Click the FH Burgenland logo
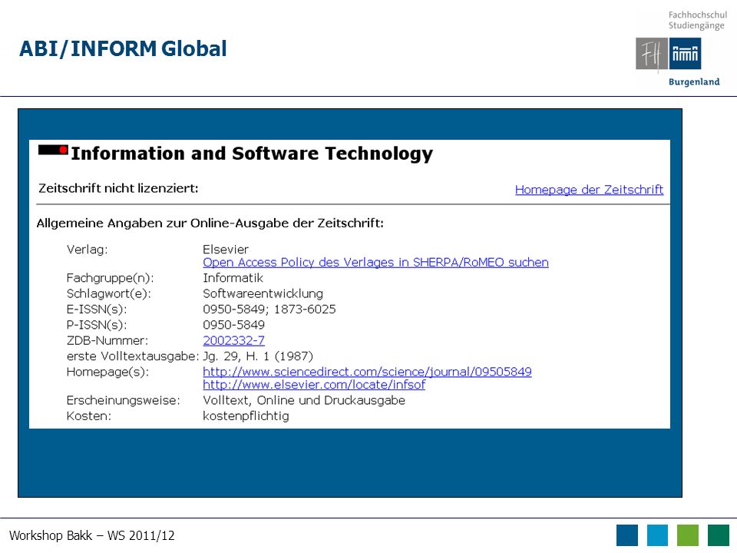 669,54
